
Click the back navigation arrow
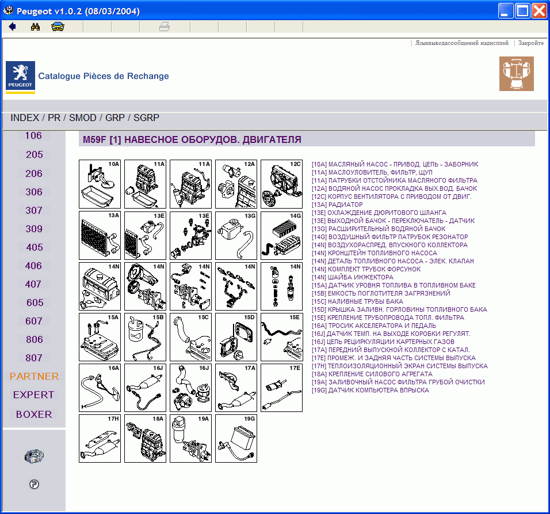click(x=12, y=26)
